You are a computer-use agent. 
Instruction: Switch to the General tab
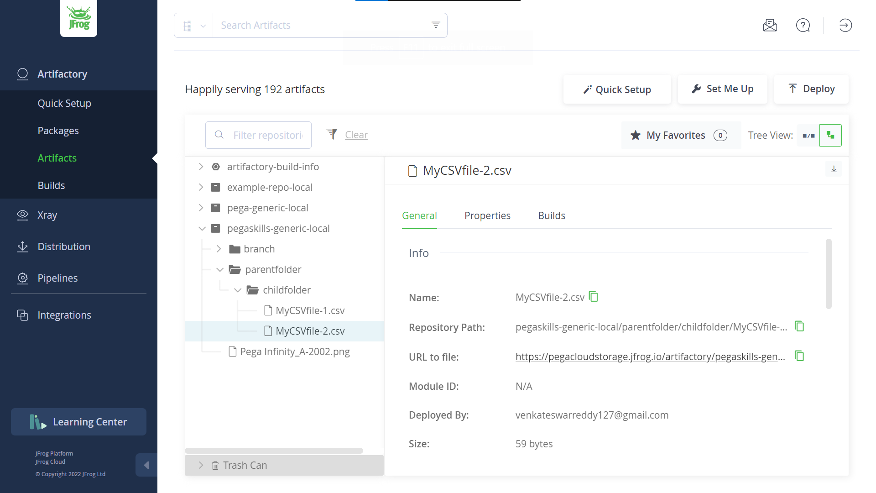419,215
